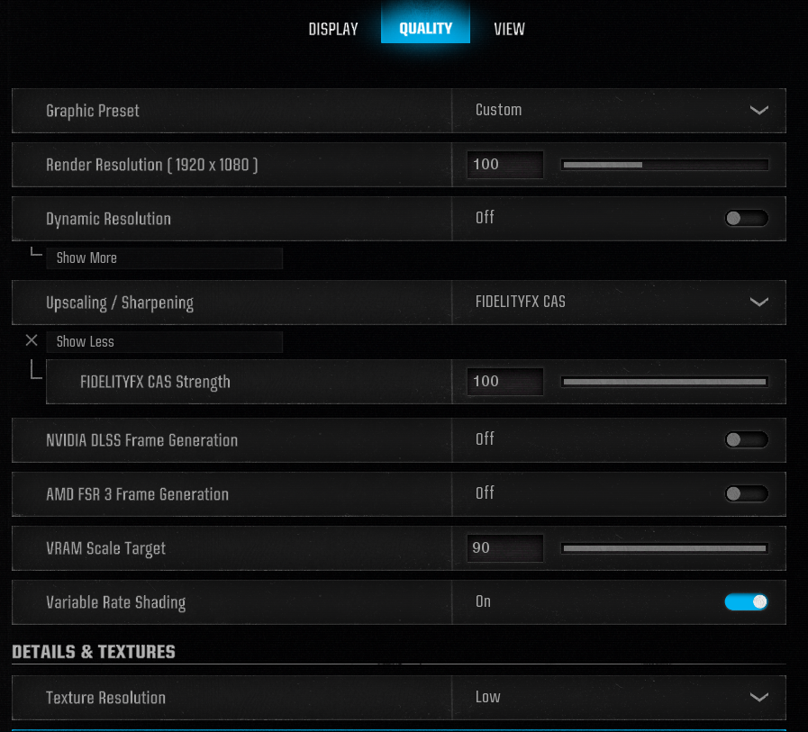Switch to the DISPLAY tab
Image resolution: width=808 pixels, height=732 pixels.
point(333,29)
